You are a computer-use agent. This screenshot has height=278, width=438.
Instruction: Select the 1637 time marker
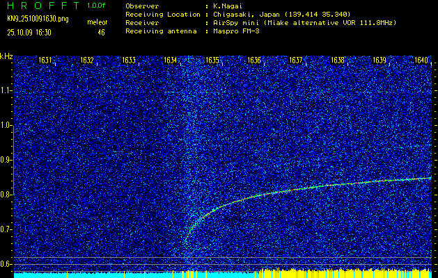tap(296, 60)
